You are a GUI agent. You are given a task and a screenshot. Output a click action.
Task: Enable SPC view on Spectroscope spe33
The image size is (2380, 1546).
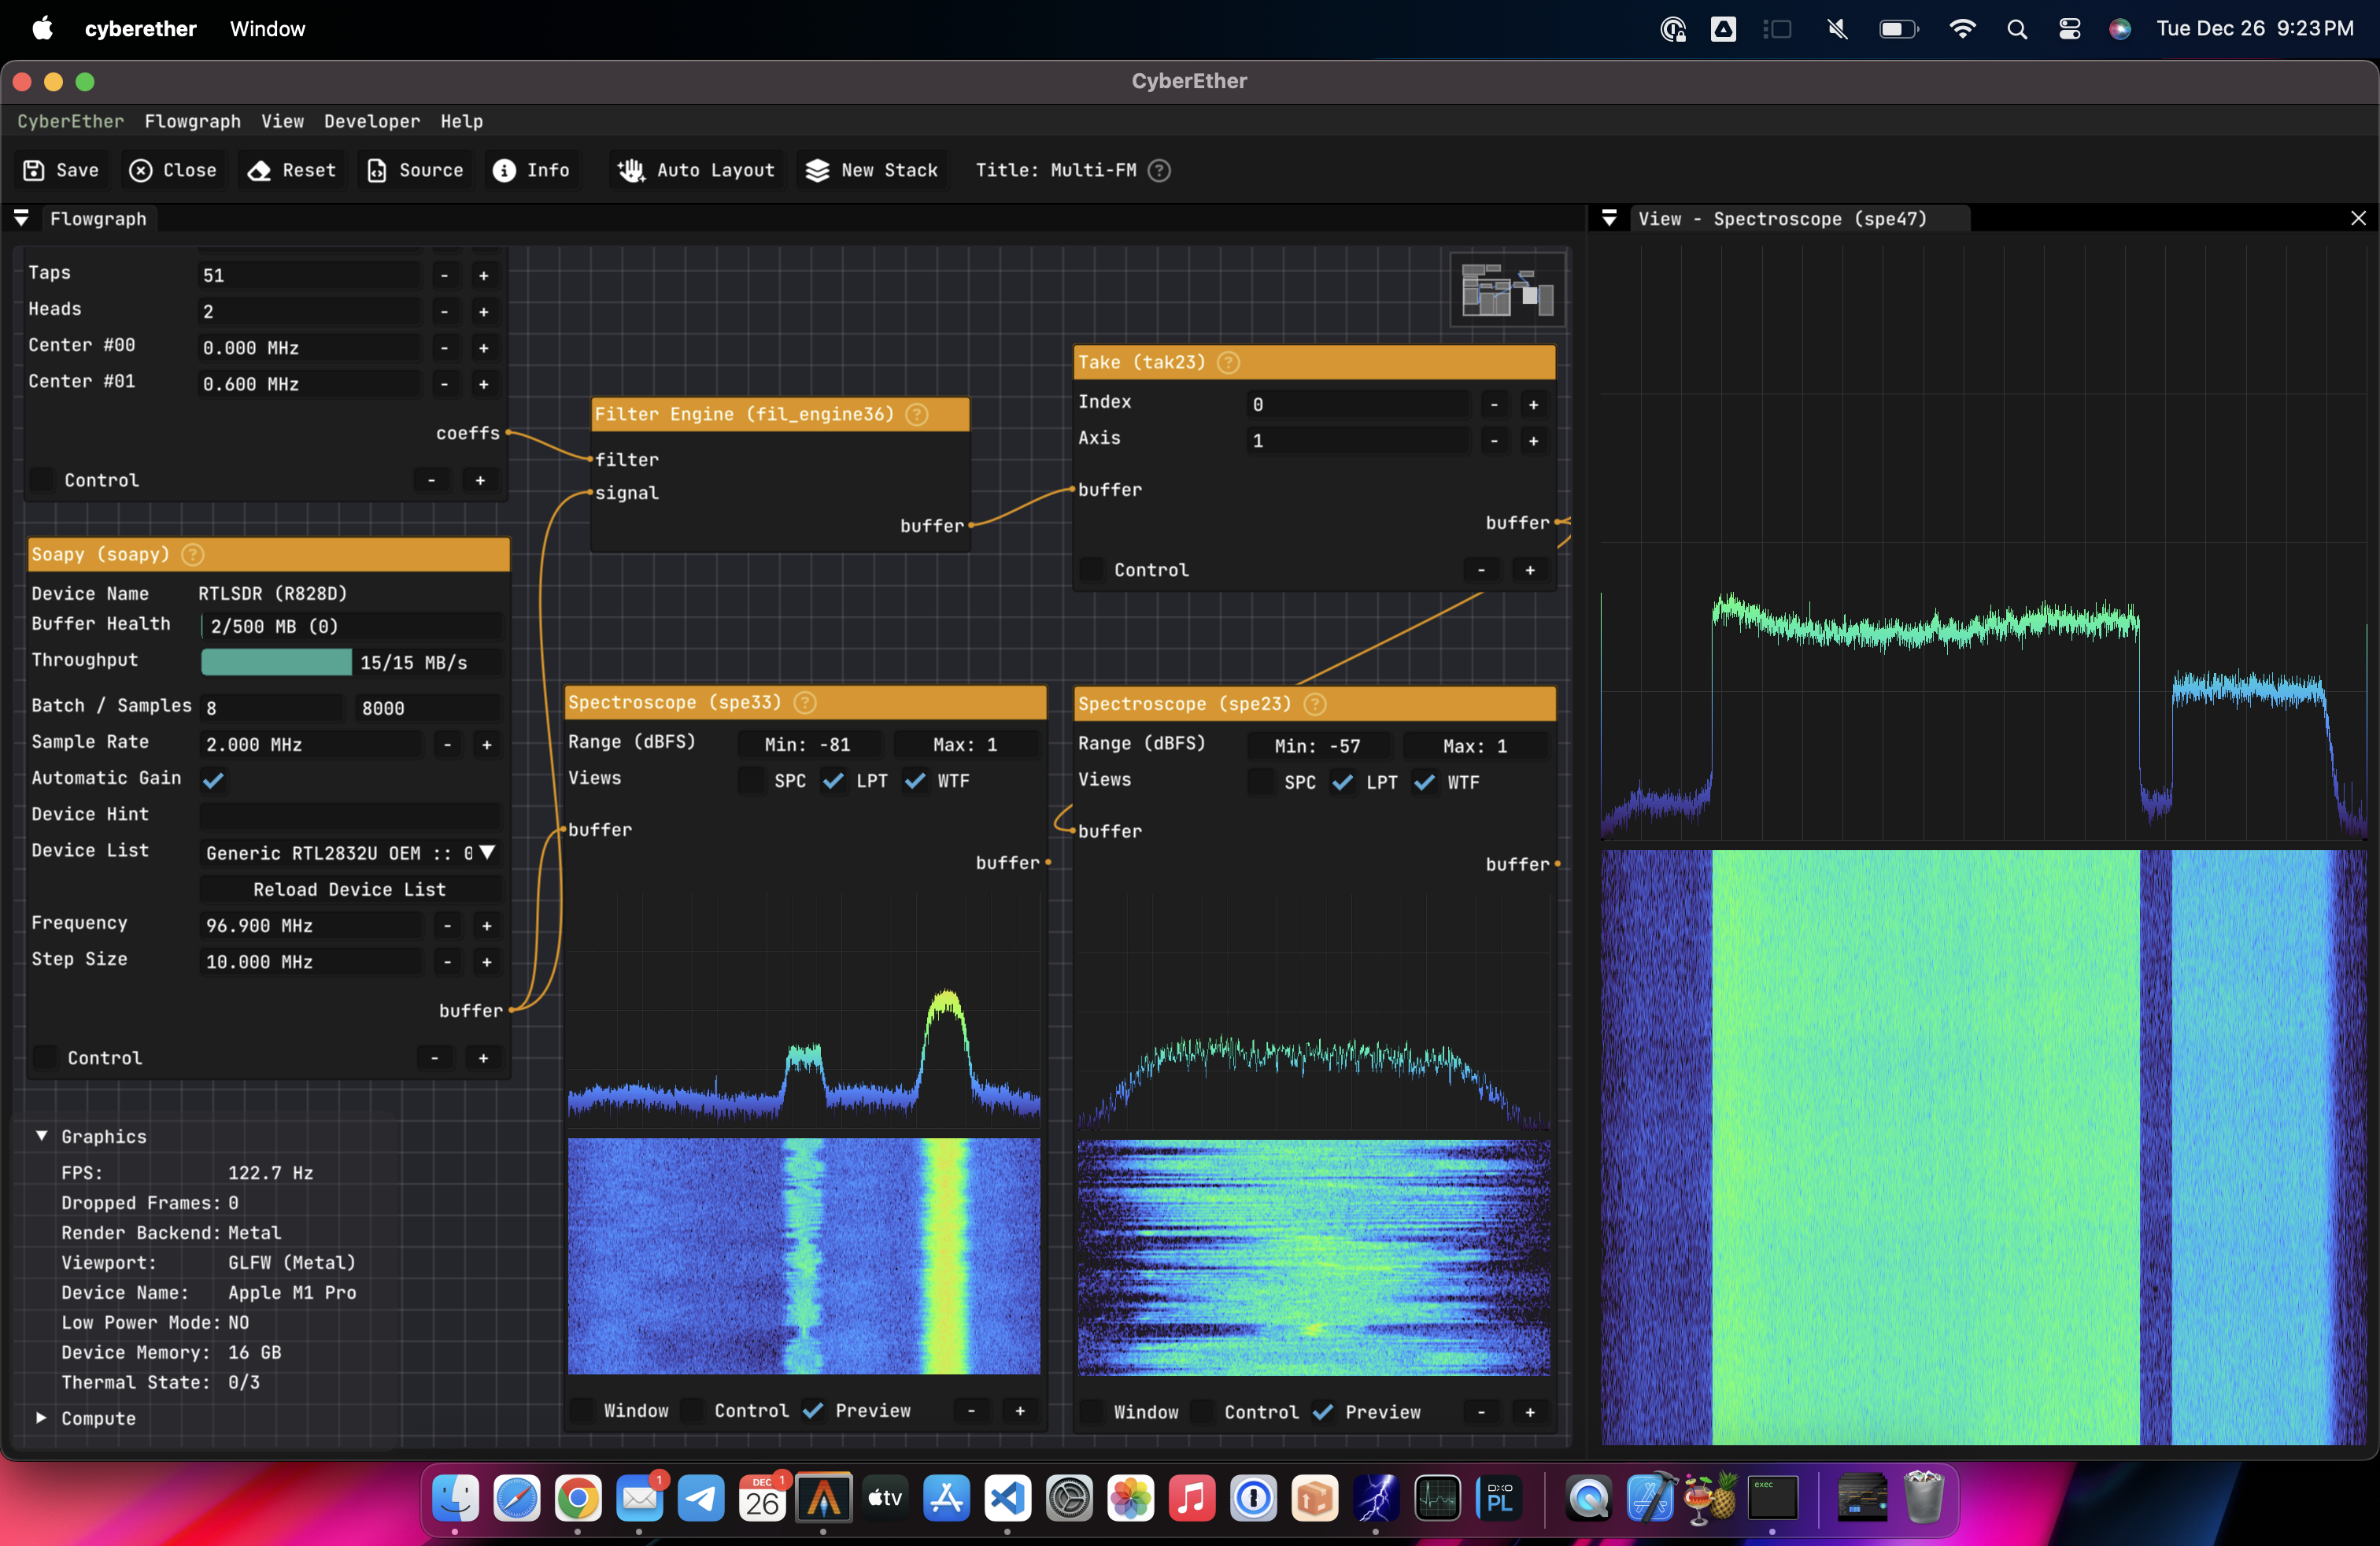[751, 781]
